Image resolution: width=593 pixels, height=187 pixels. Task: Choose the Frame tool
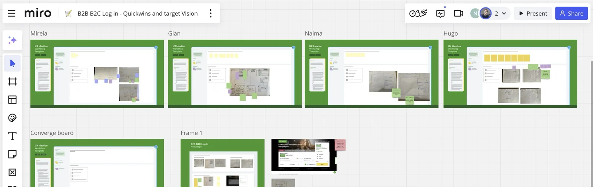(12, 81)
